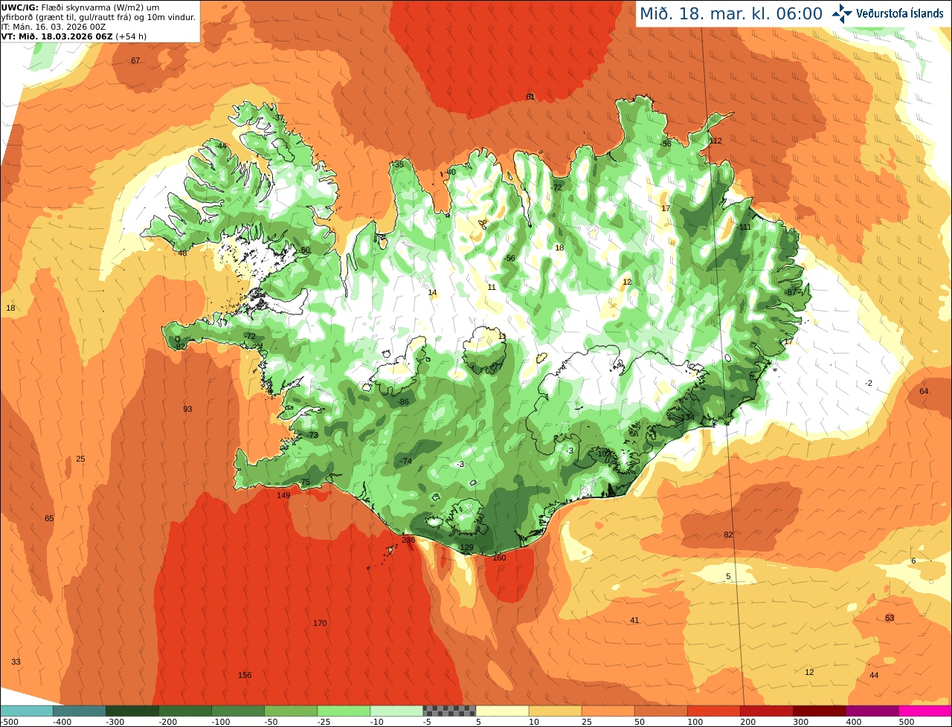
Task: Click the map value 160 off the south coast
Action: click(x=499, y=558)
